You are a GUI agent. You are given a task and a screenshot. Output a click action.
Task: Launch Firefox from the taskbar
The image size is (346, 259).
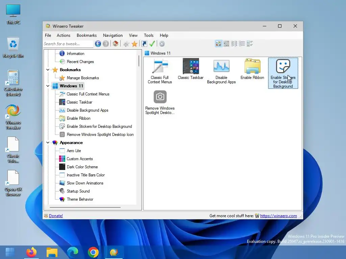click(31, 252)
